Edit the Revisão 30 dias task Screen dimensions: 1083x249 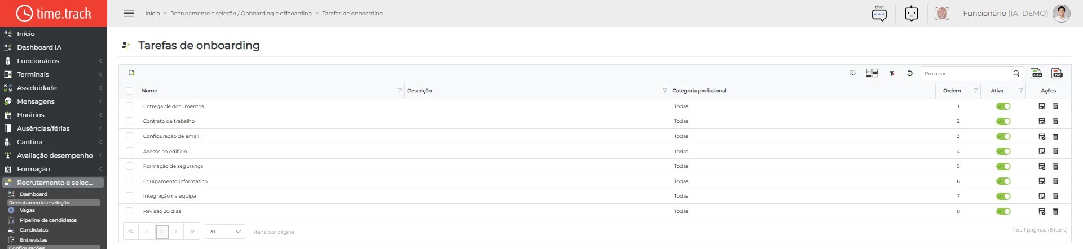[1042, 211]
